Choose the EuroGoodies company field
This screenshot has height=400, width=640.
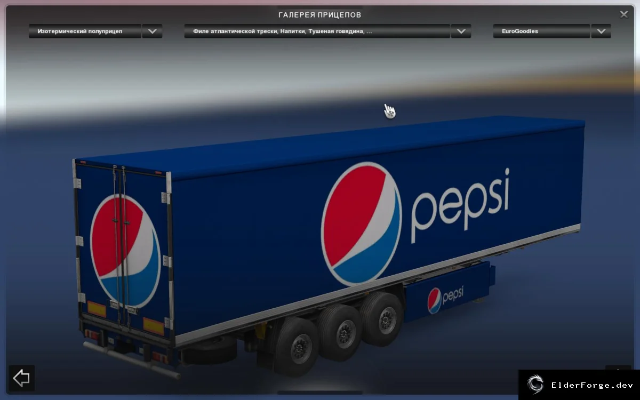[x=542, y=31]
